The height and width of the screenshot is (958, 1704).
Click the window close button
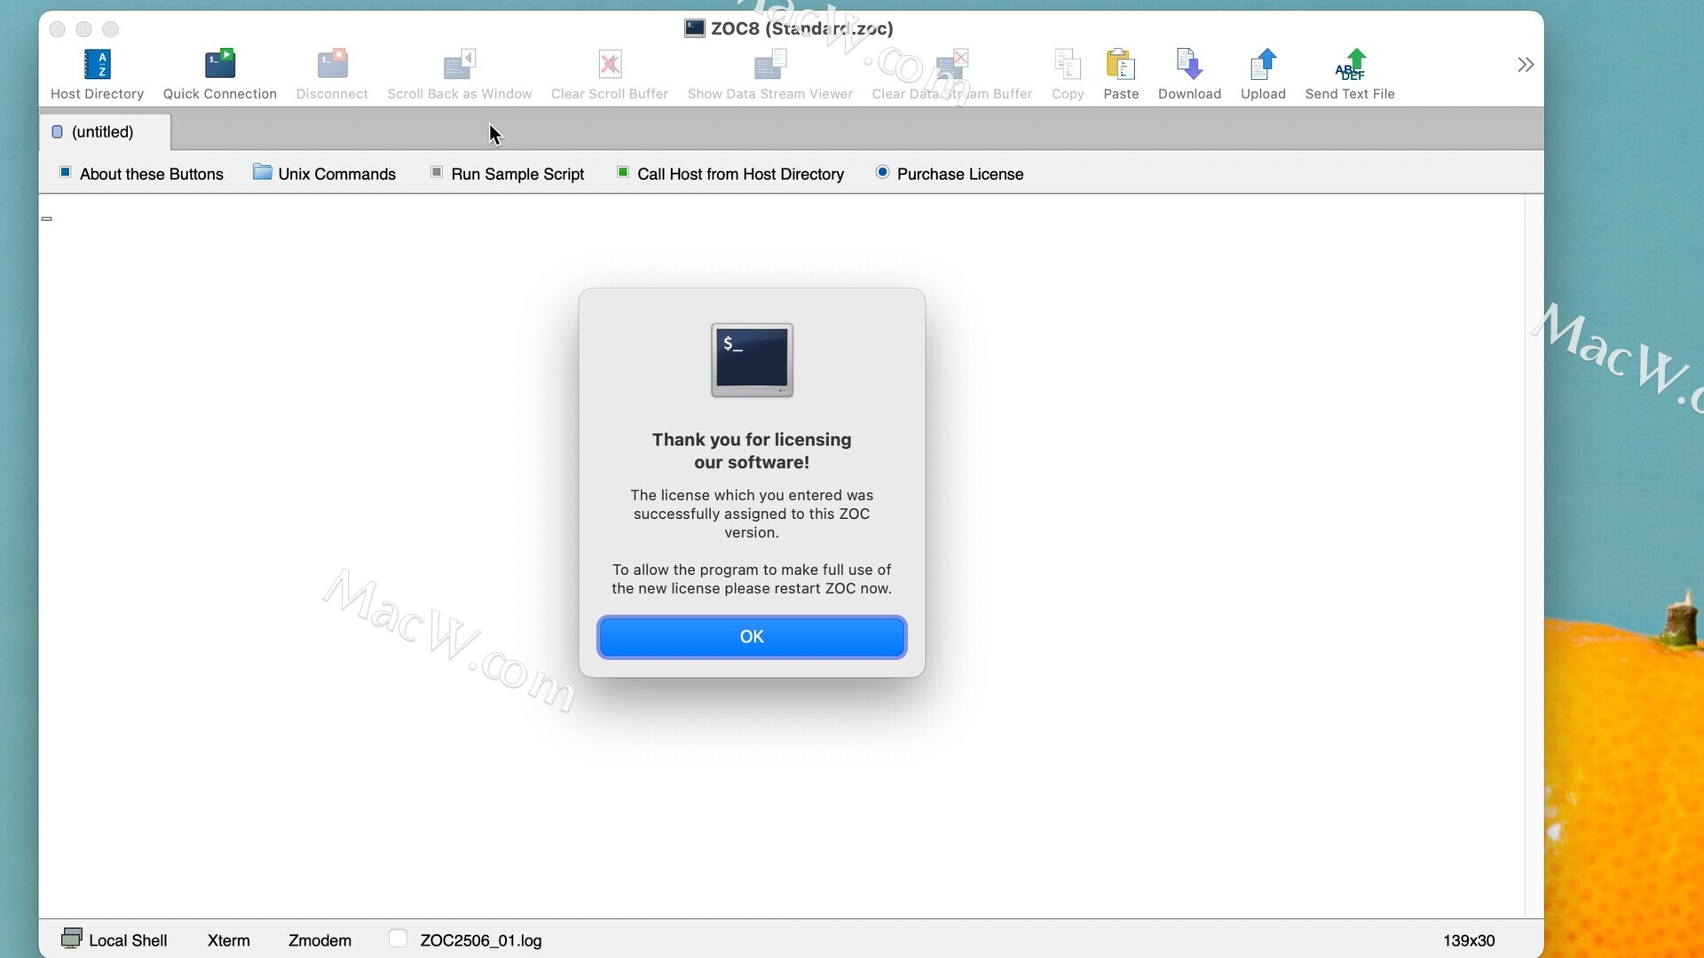click(x=58, y=29)
